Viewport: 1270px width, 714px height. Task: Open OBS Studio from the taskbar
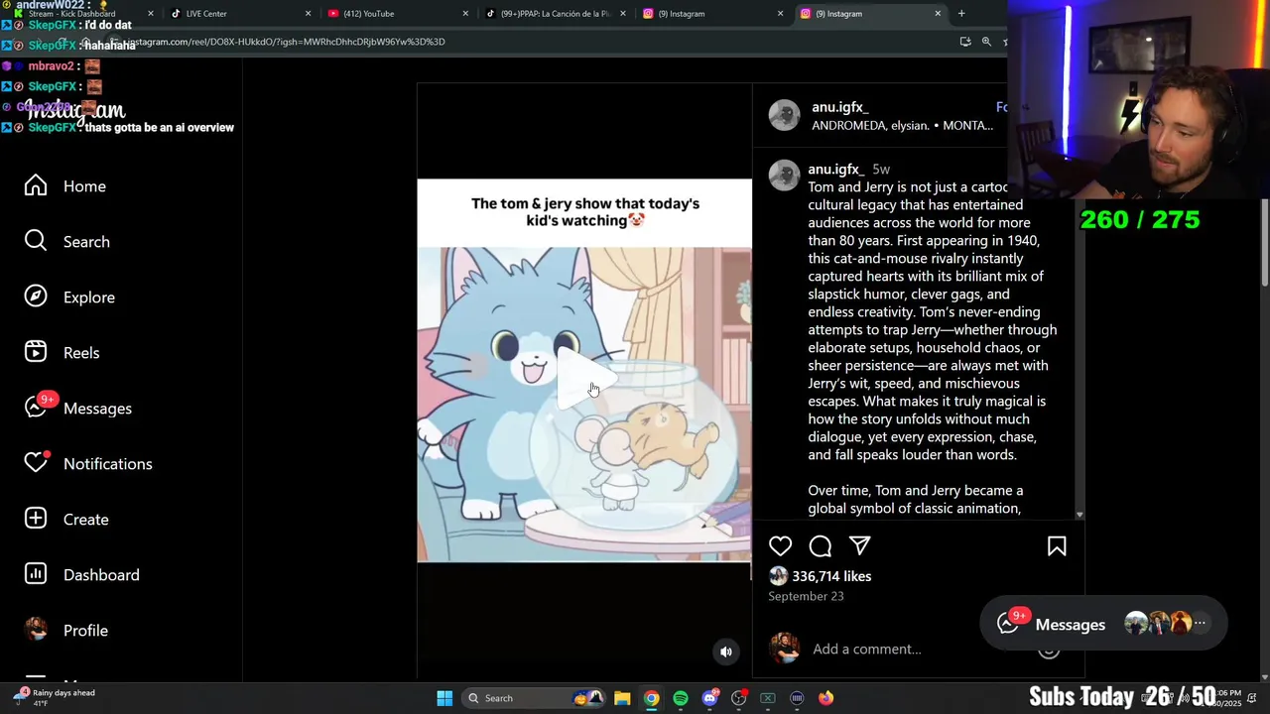738,698
